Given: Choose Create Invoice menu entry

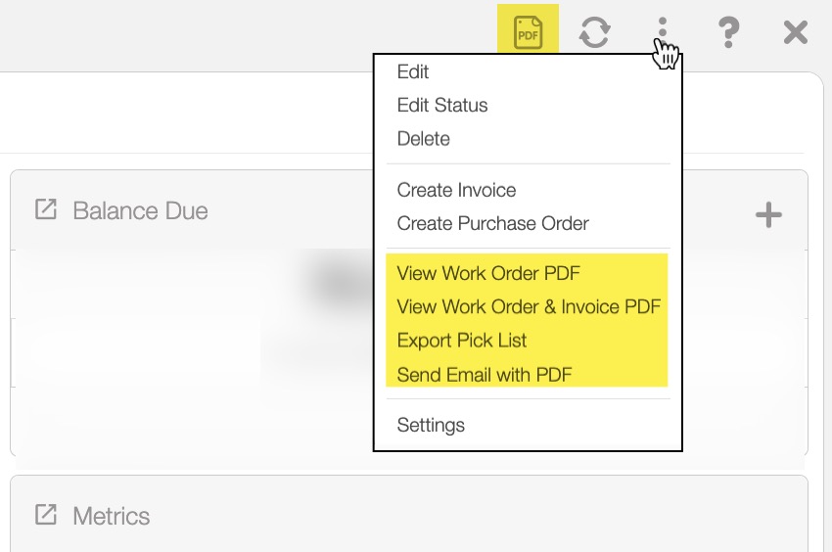Looking at the screenshot, I should coord(456,191).
